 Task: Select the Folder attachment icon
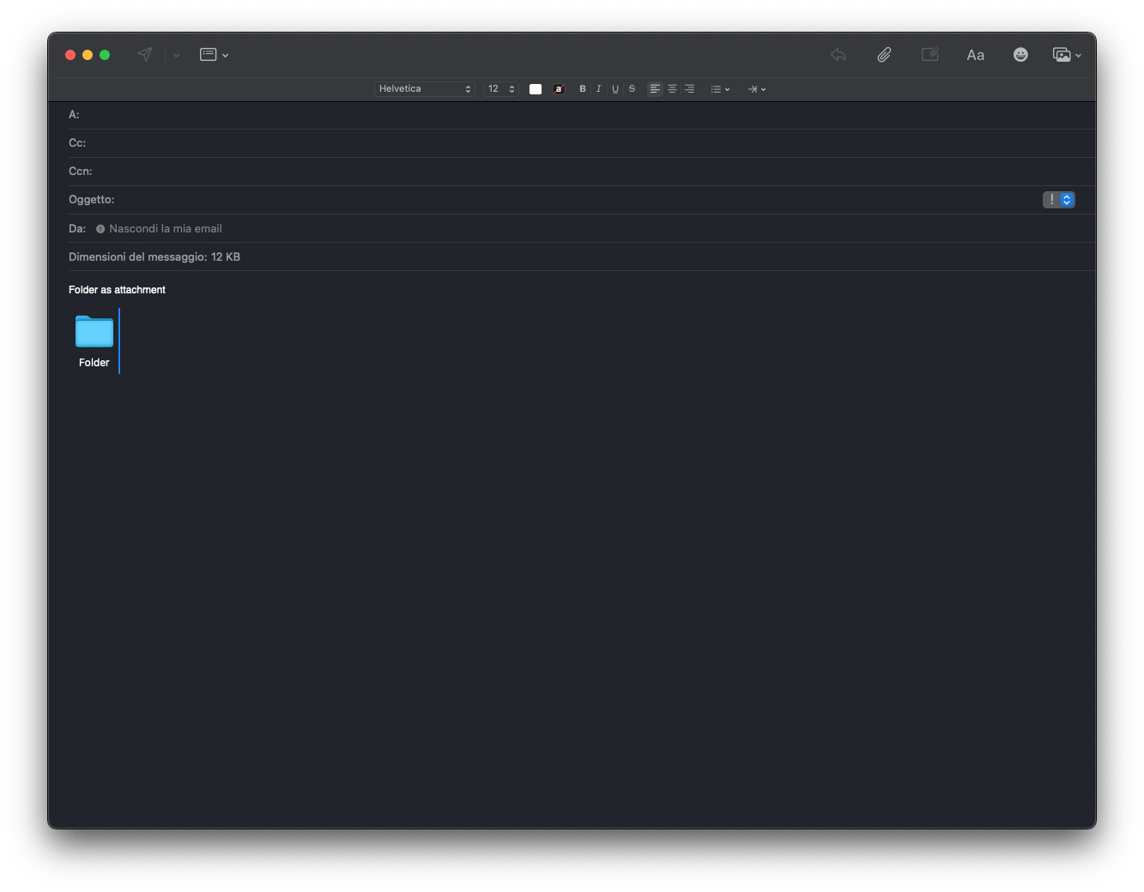94,333
